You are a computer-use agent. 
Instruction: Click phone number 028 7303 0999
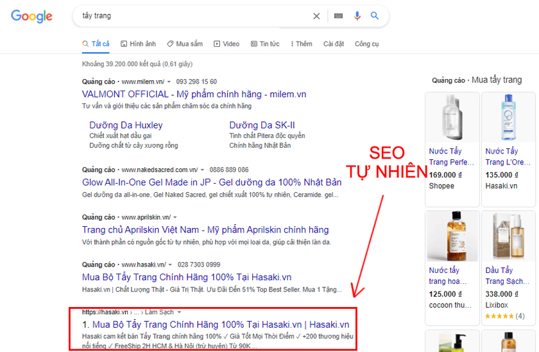click(199, 265)
